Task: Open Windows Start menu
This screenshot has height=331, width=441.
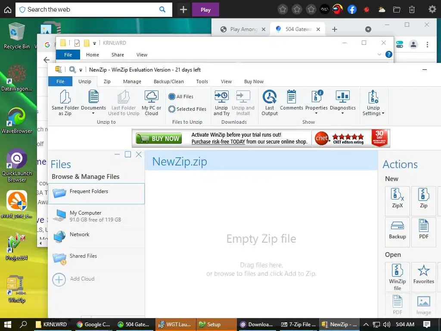Action: click(x=8, y=325)
